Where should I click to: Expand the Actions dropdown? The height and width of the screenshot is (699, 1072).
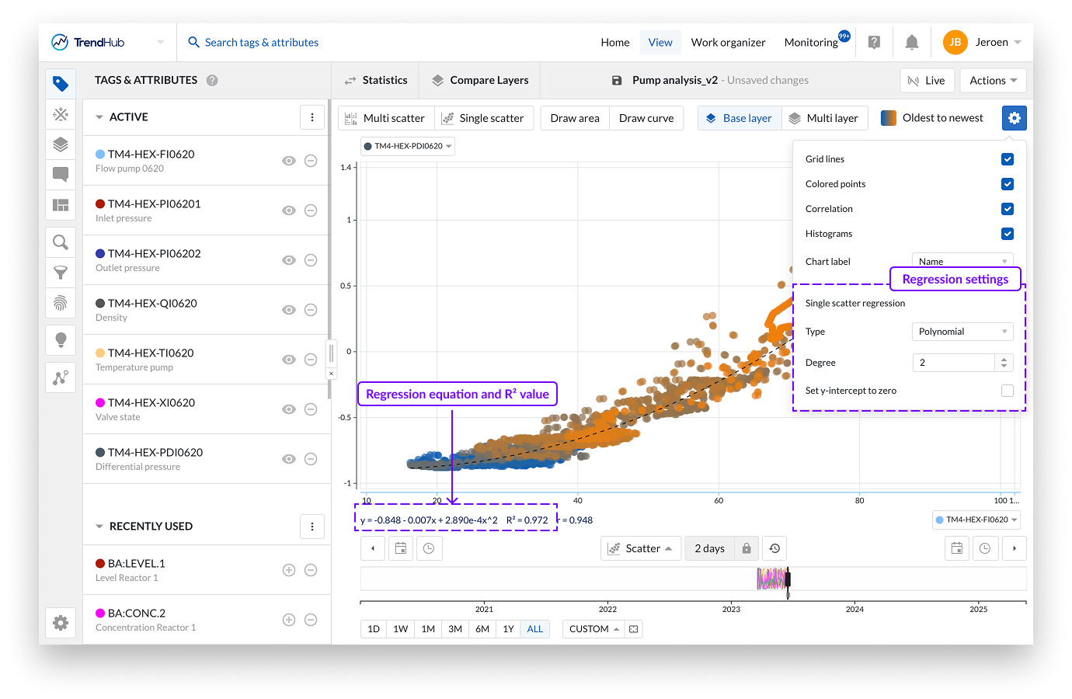point(993,80)
